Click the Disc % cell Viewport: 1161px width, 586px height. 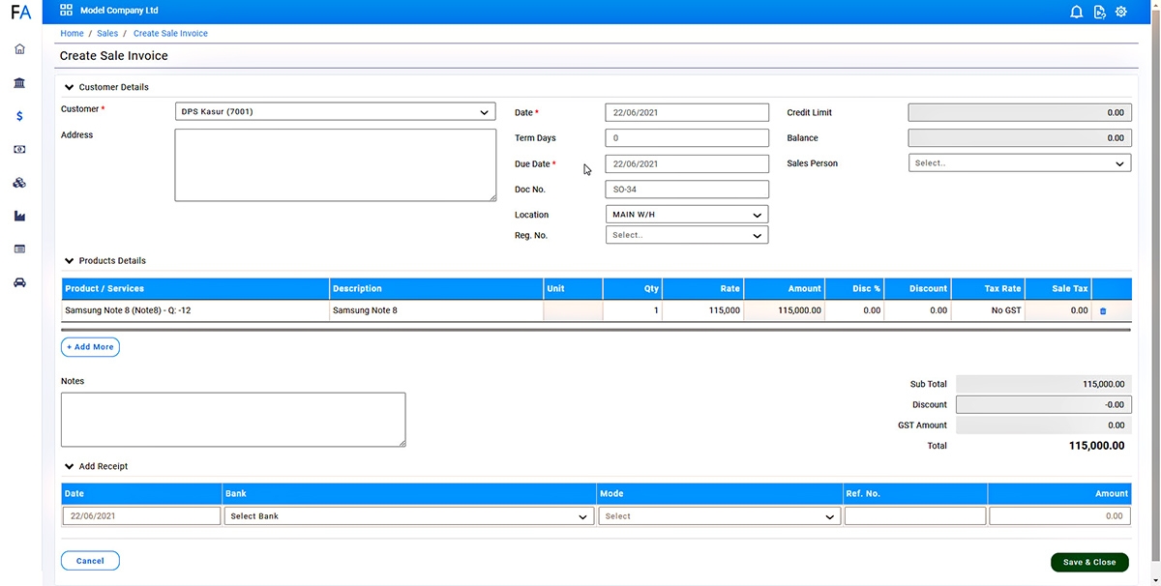tap(854, 310)
